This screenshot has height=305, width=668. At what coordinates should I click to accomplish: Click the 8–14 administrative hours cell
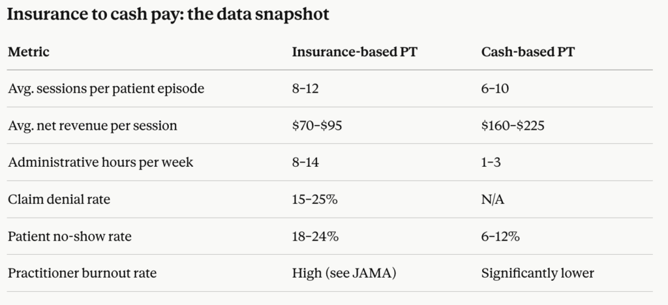305,162
